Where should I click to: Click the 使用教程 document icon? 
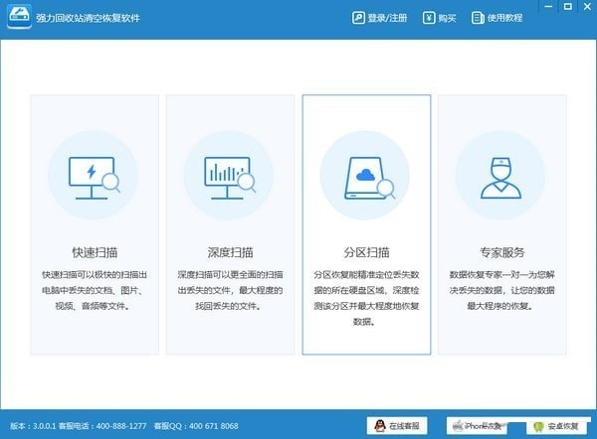click(478, 18)
